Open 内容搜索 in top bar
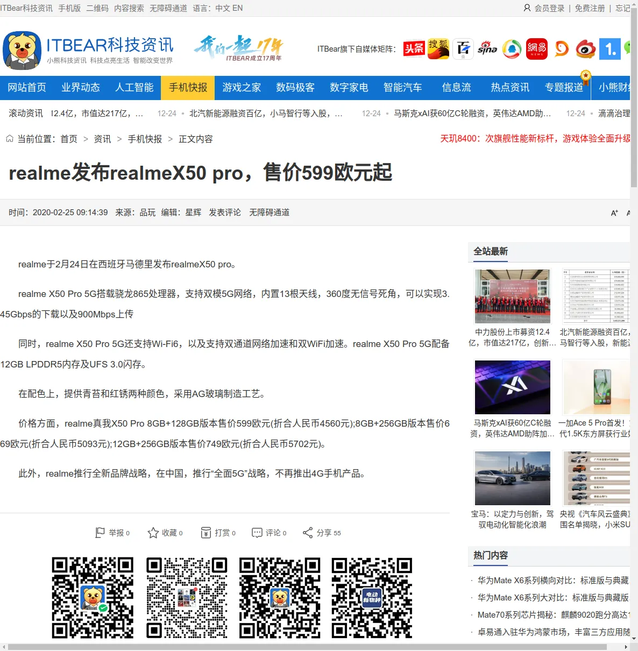 (129, 8)
